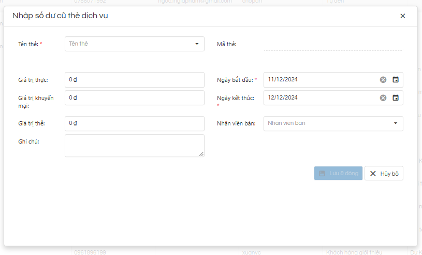Screen dimensions: 422x255
Task: Open the Ngày bắt đầu calendar picker
Action: click(396, 80)
